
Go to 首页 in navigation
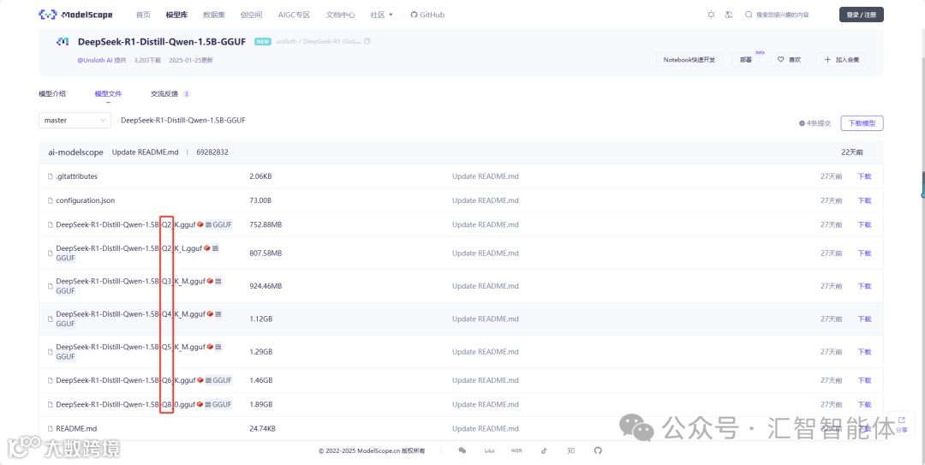click(143, 15)
